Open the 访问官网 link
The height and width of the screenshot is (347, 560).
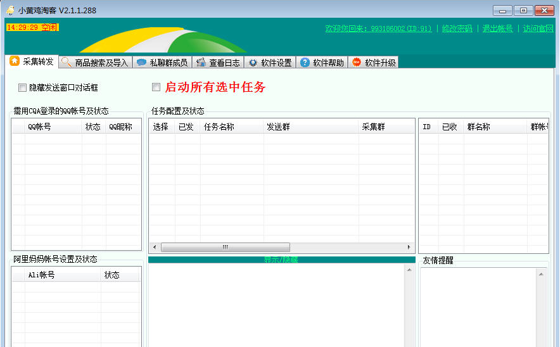pyautogui.click(x=538, y=28)
